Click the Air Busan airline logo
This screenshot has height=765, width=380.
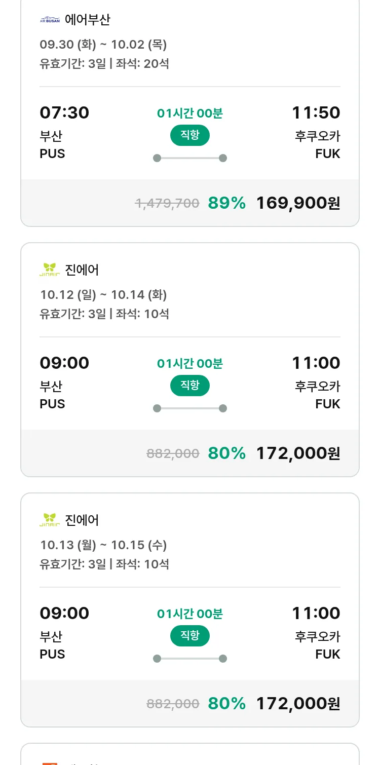pyautogui.click(x=50, y=20)
